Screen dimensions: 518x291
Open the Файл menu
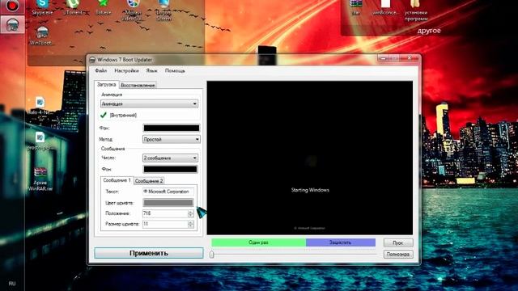point(100,70)
